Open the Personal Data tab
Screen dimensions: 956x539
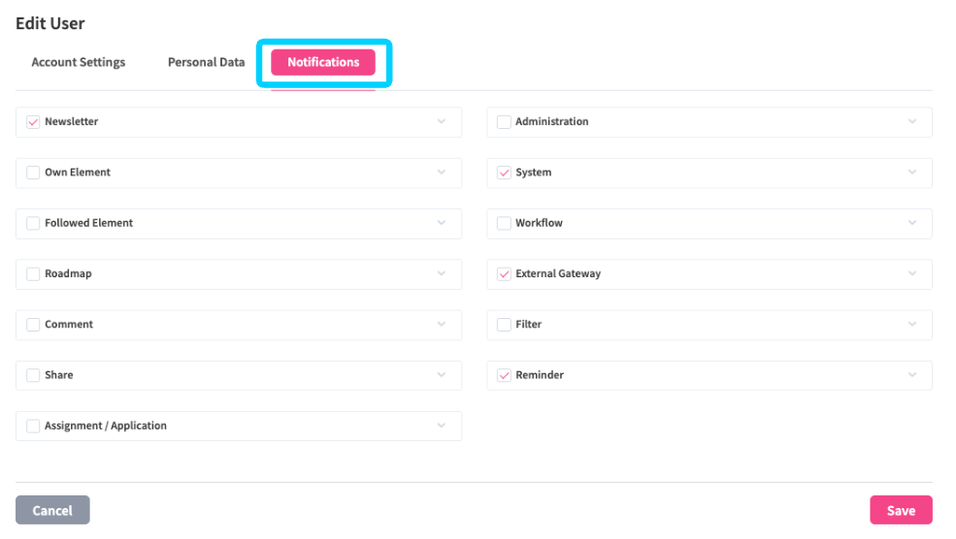click(206, 62)
